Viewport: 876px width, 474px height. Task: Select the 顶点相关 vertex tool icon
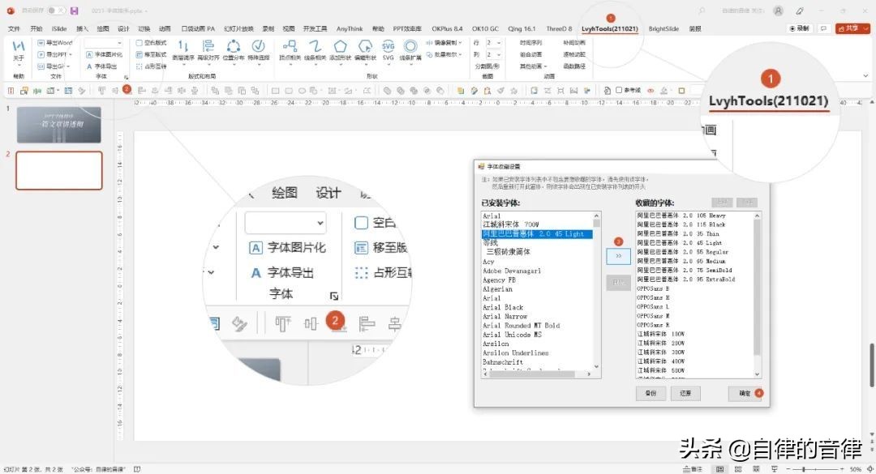[x=290, y=46]
